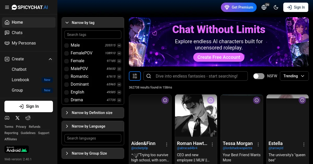Viewport: 313px width, 164px height.
Task: Exclude the Romantic tag with minus
Action: 119,77
